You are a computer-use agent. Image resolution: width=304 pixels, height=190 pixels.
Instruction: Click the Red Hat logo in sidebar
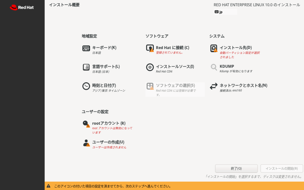click(22, 7)
